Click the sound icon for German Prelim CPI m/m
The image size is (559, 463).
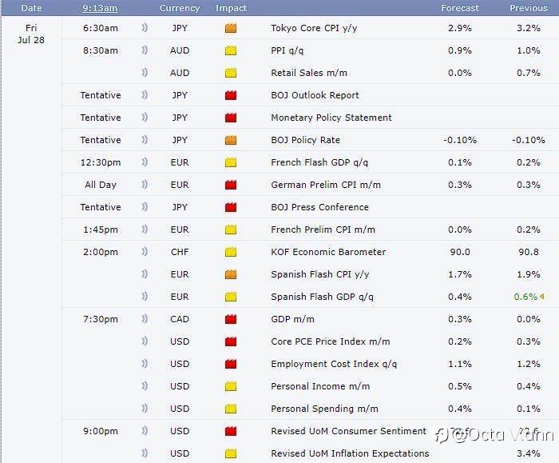pyautogui.click(x=145, y=185)
